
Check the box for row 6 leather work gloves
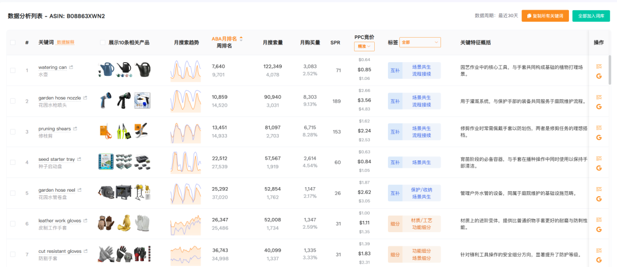pyautogui.click(x=13, y=224)
